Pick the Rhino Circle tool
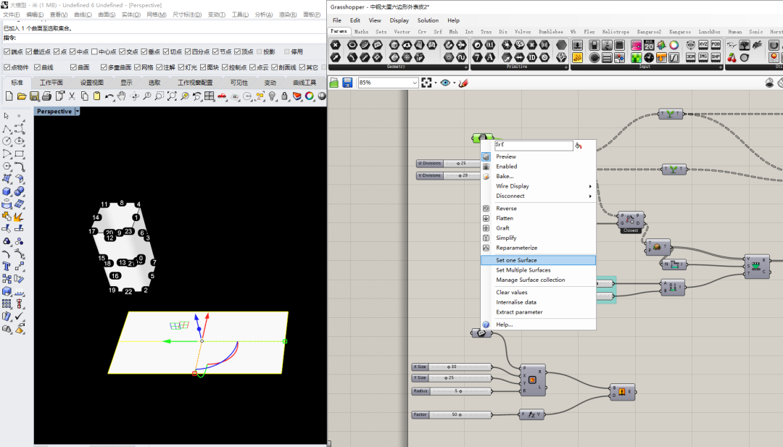This screenshot has width=783, height=447. 7,141
